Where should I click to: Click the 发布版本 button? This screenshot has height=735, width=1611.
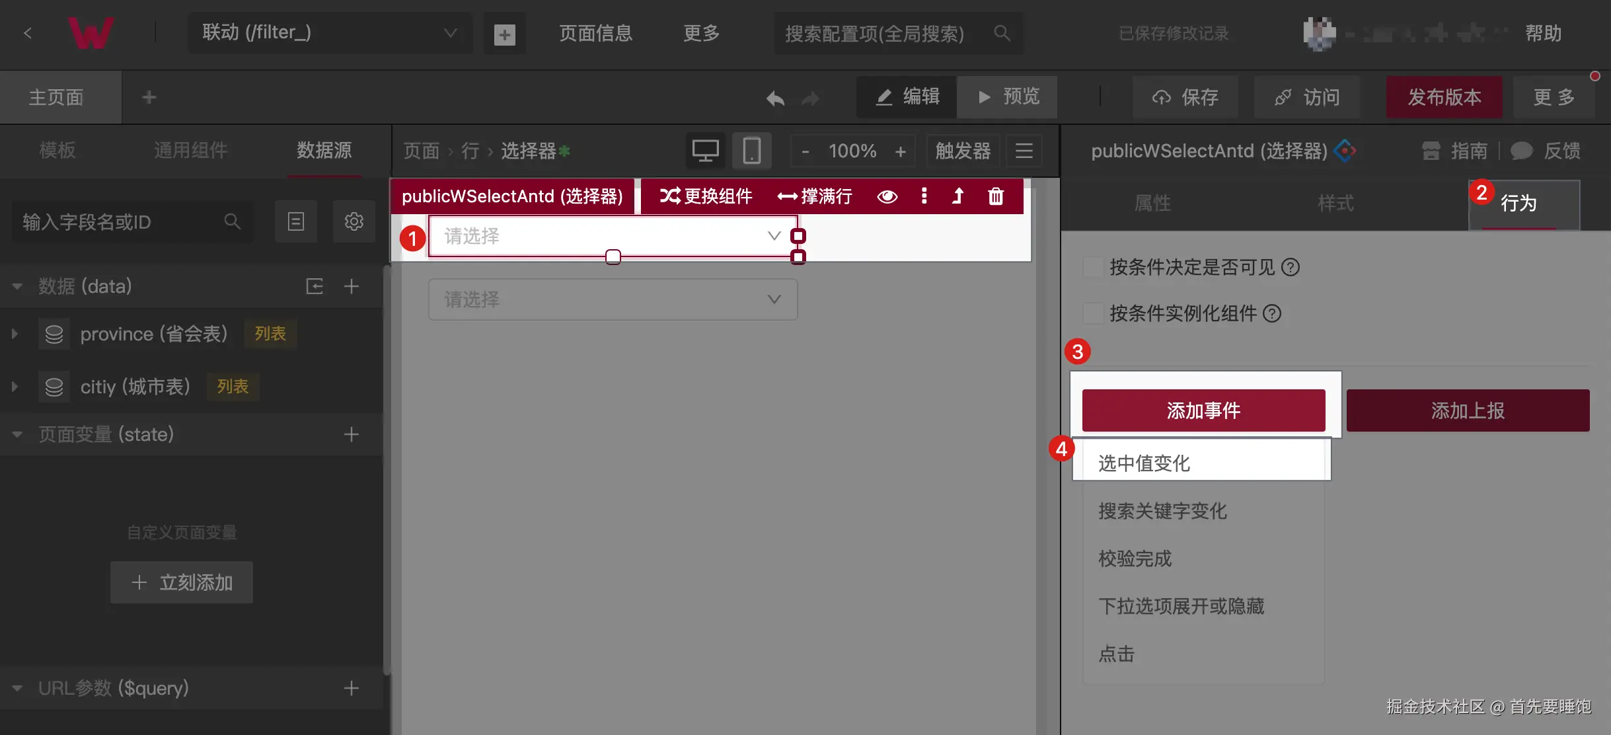(1444, 97)
